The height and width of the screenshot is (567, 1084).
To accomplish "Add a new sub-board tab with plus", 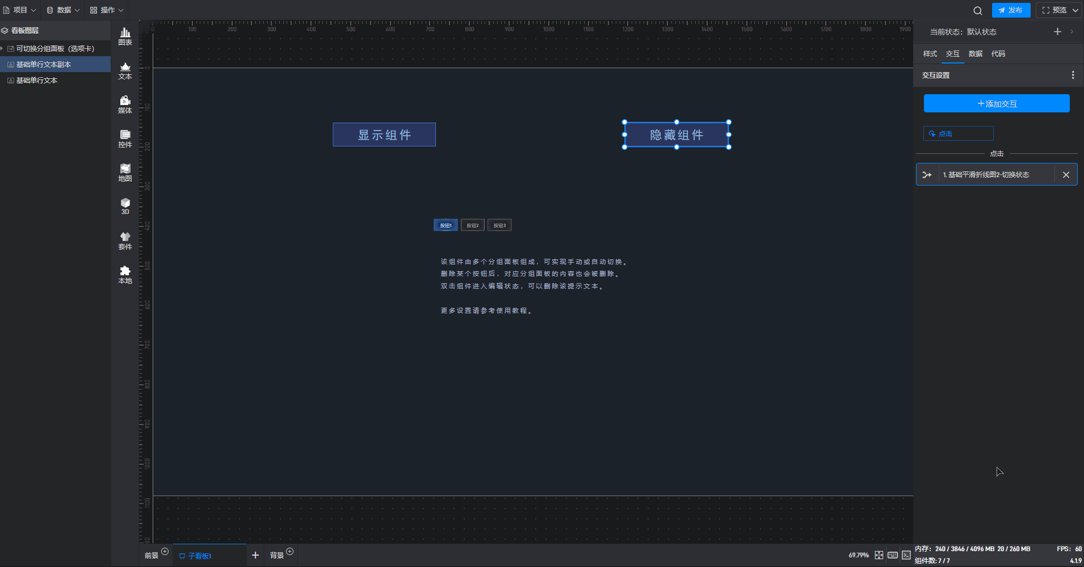I will pos(255,555).
